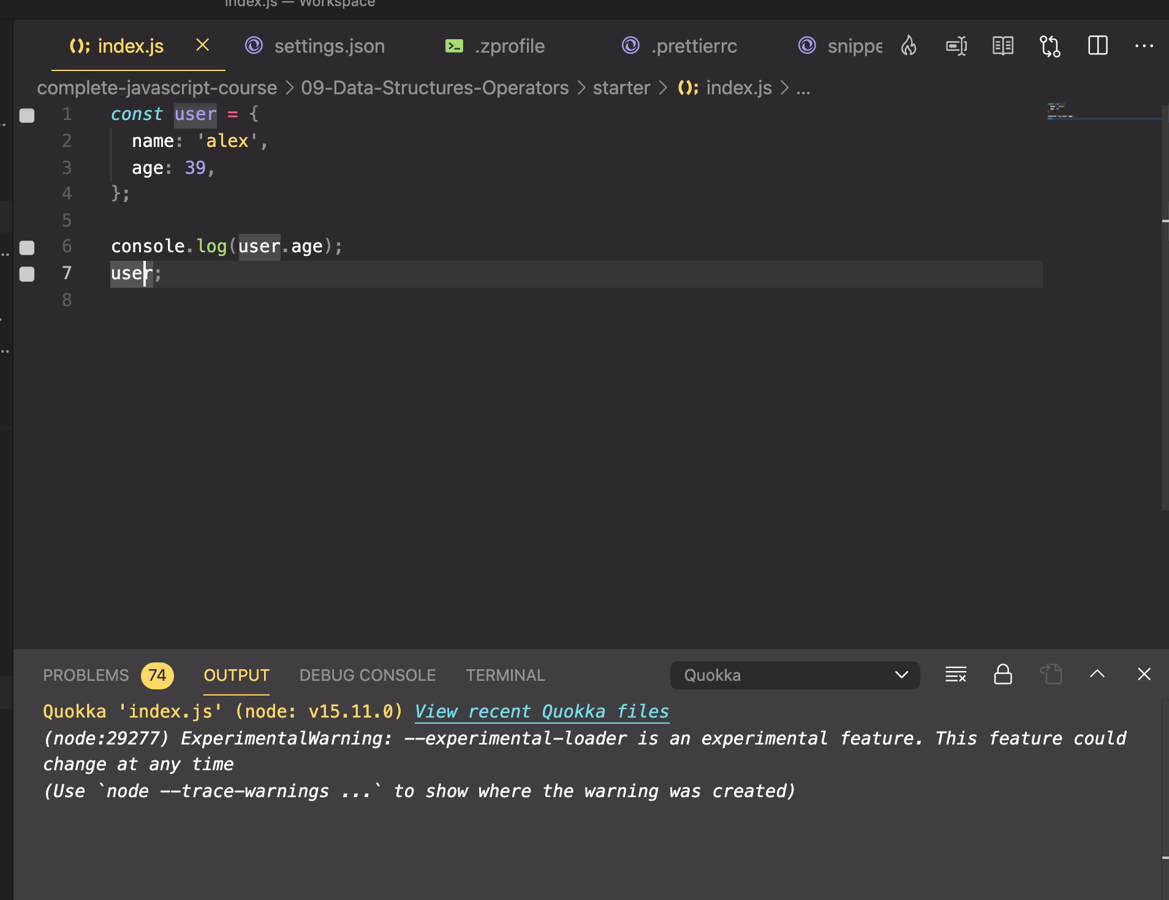Click the gray square marker beside line 1
Image resolution: width=1169 pixels, height=900 pixels.
[27, 116]
